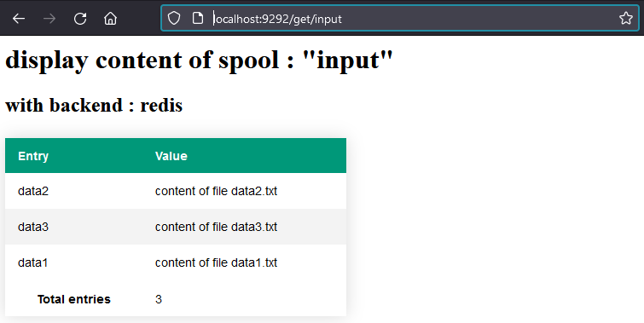Screen dimensions: 644x323
Task: Click the total count value 3
Action: pyautogui.click(x=159, y=299)
